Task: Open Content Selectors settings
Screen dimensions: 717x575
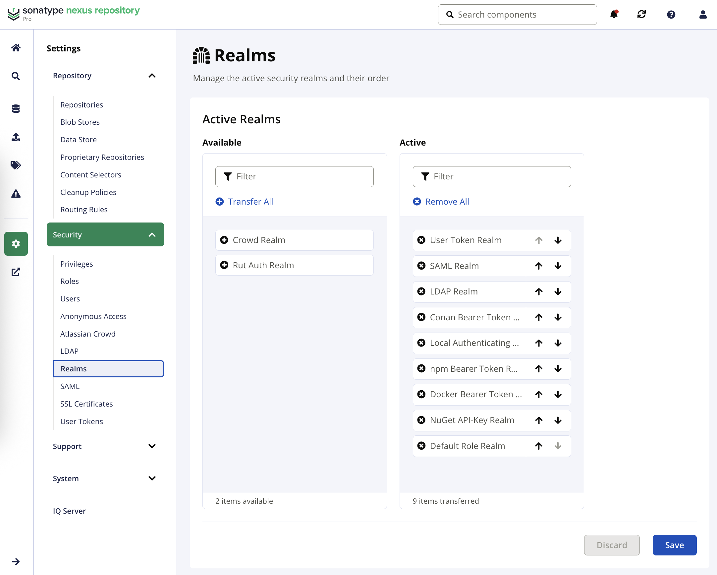Action: pos(90,175)
